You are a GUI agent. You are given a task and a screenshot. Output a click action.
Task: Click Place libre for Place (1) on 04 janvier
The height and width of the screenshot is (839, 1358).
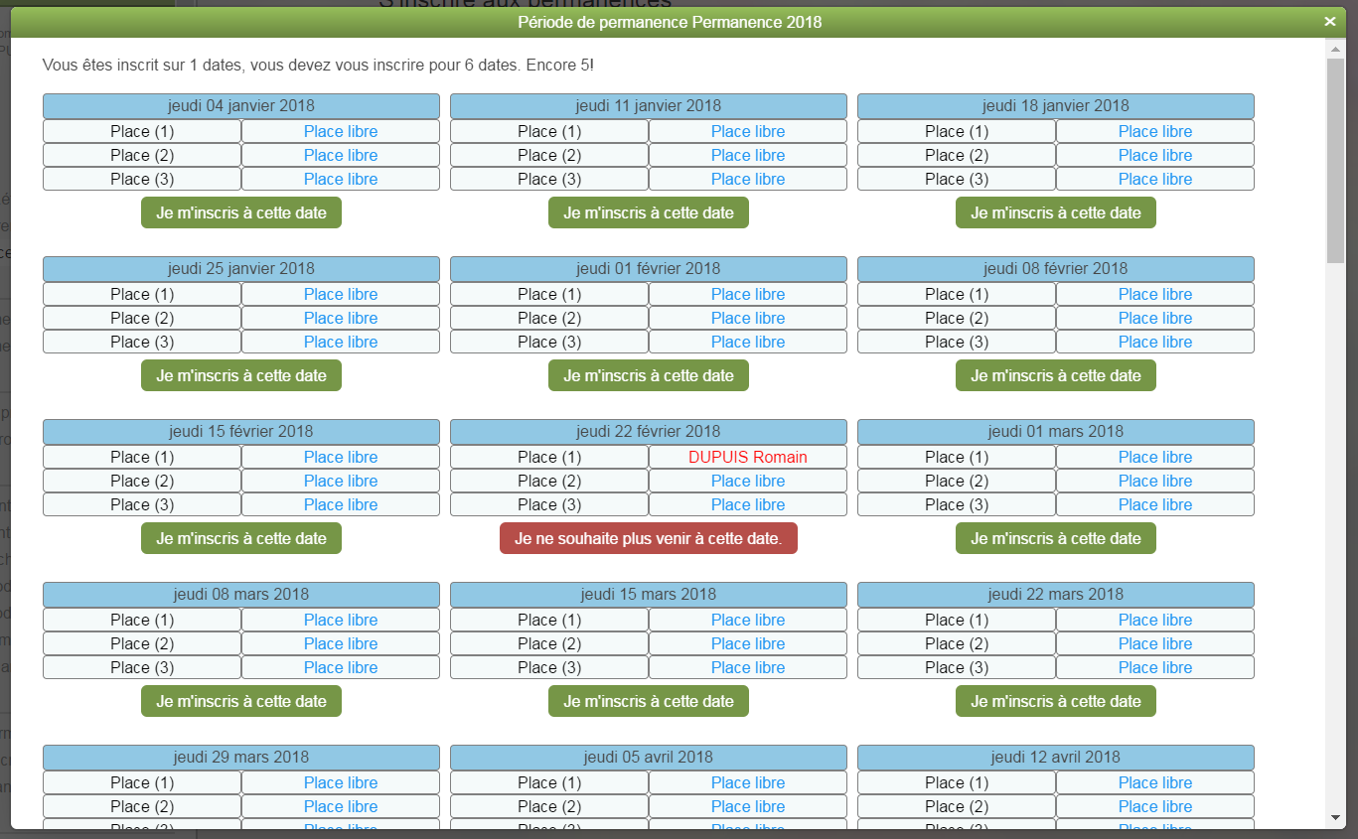341,131
